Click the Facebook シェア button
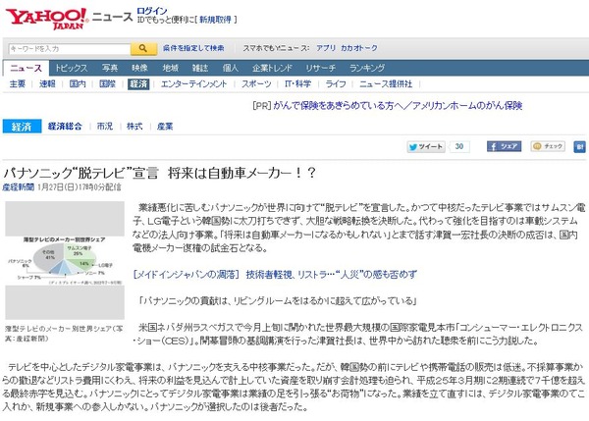 coord(505,146)
